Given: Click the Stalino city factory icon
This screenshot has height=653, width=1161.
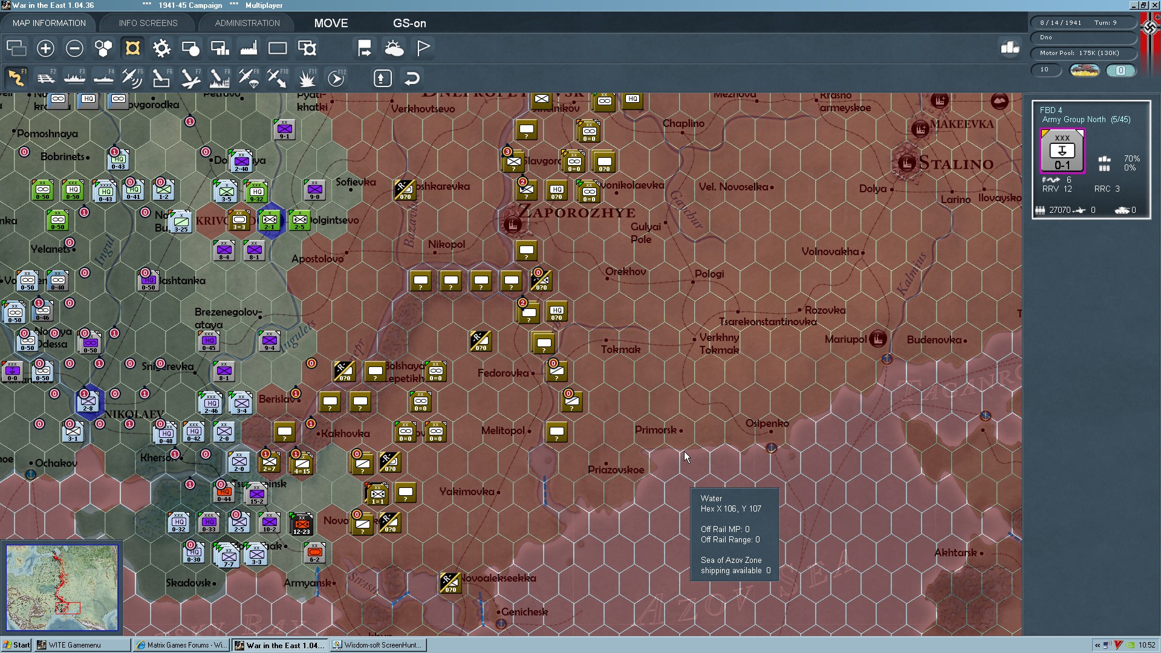Looking at the screenshot, I should click(906, 163).
